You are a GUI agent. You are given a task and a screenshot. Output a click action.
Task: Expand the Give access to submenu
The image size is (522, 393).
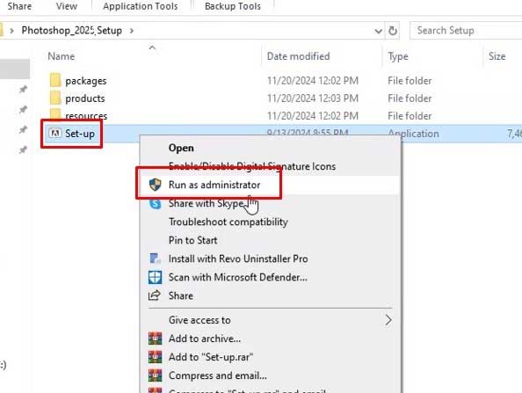click(x=388, y=320)
